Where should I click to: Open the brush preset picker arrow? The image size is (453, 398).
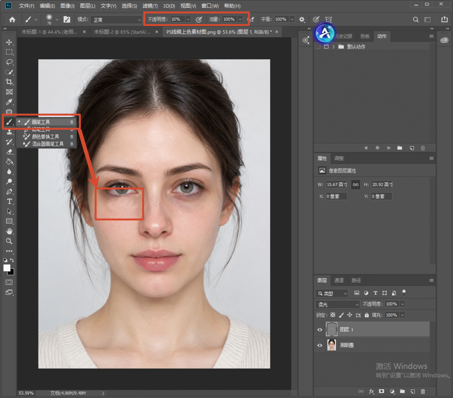click(x=57, y=19)
